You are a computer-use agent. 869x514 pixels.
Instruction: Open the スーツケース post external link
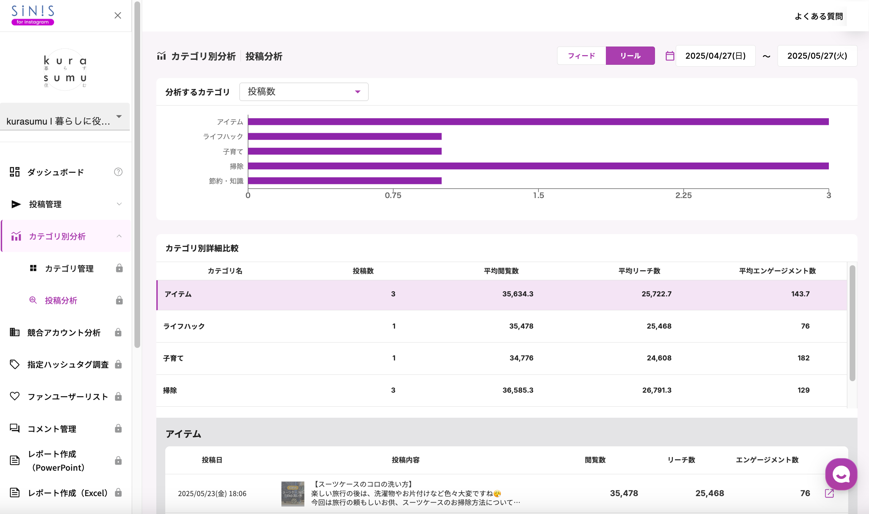(x=829, y=493)
